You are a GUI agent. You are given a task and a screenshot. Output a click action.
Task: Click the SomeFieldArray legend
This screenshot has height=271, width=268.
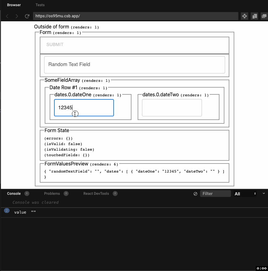click(77, 80)
